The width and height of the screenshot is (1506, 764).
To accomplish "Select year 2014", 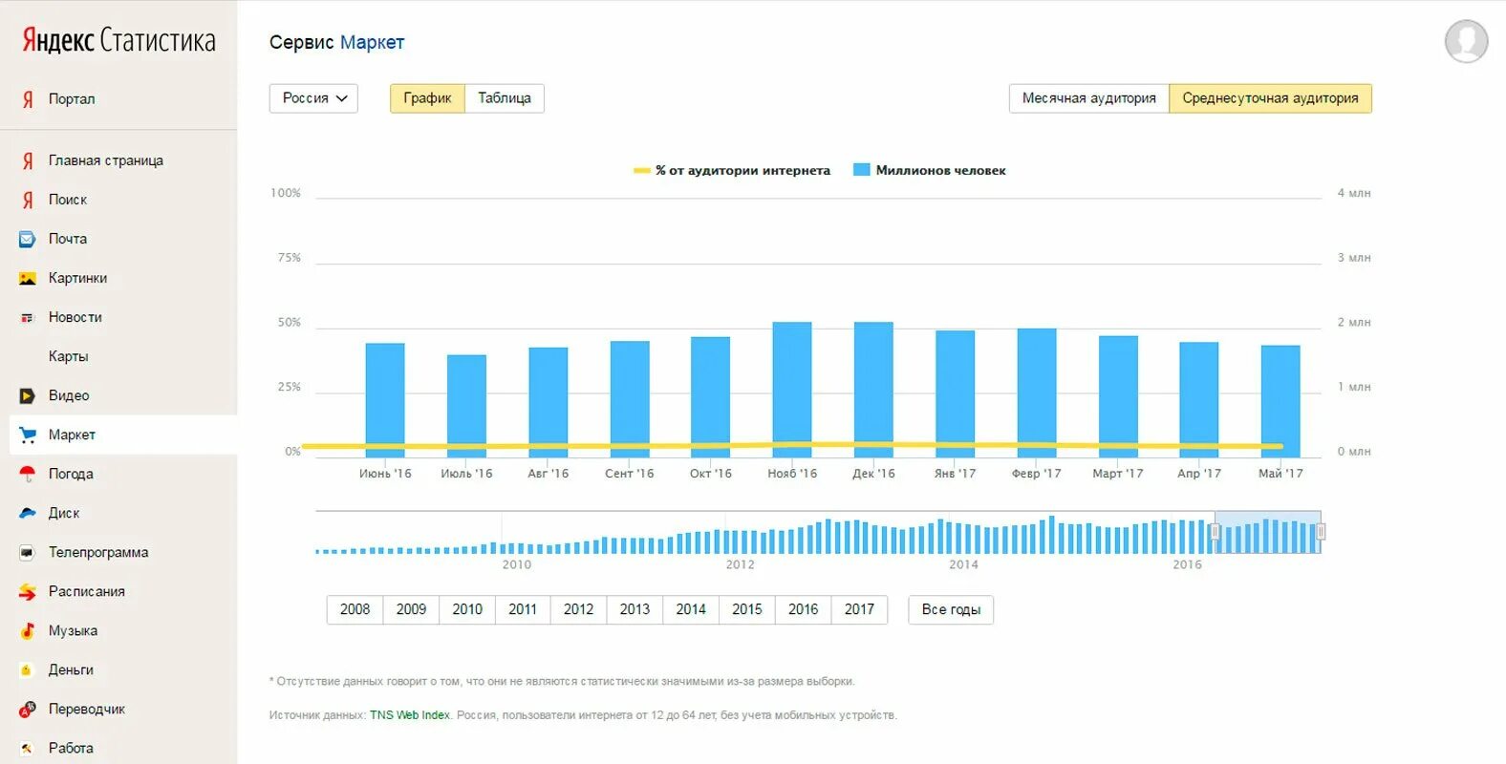I will [x=691, y=609].
